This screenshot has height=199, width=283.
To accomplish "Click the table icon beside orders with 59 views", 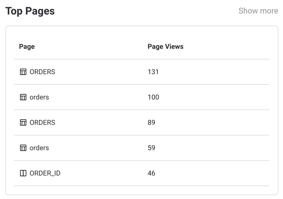I will [x=23, y=148].
